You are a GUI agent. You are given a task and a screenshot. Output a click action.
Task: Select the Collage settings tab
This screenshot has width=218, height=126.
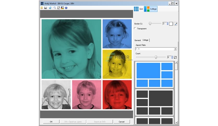point(145,40)
